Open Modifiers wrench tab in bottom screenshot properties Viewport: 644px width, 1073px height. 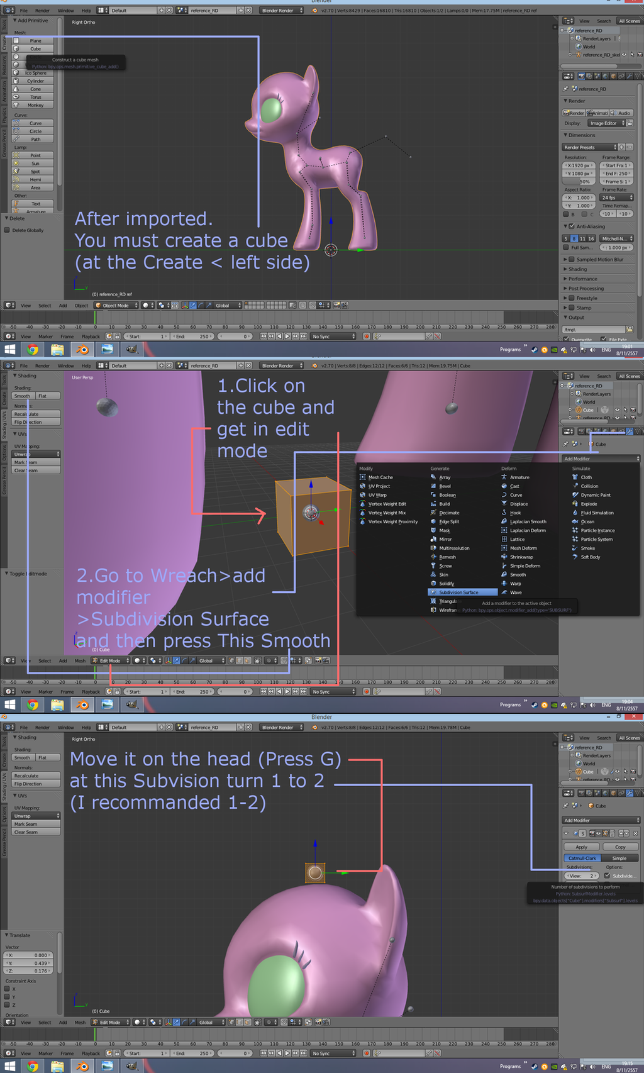(x=630, y=793)
